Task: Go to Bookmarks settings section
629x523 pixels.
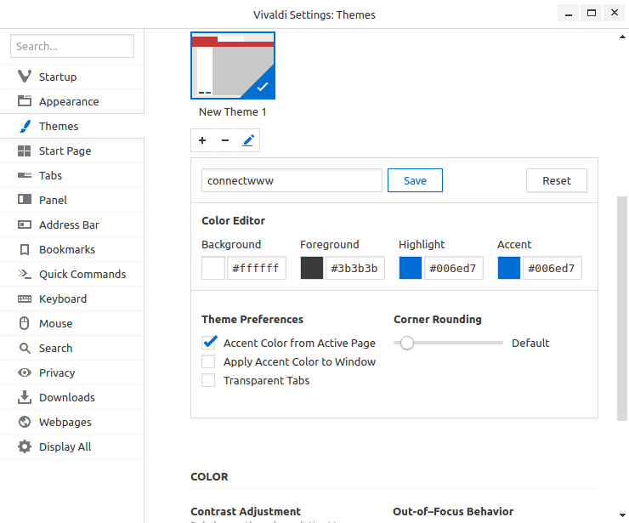Action: pos(71,250)
